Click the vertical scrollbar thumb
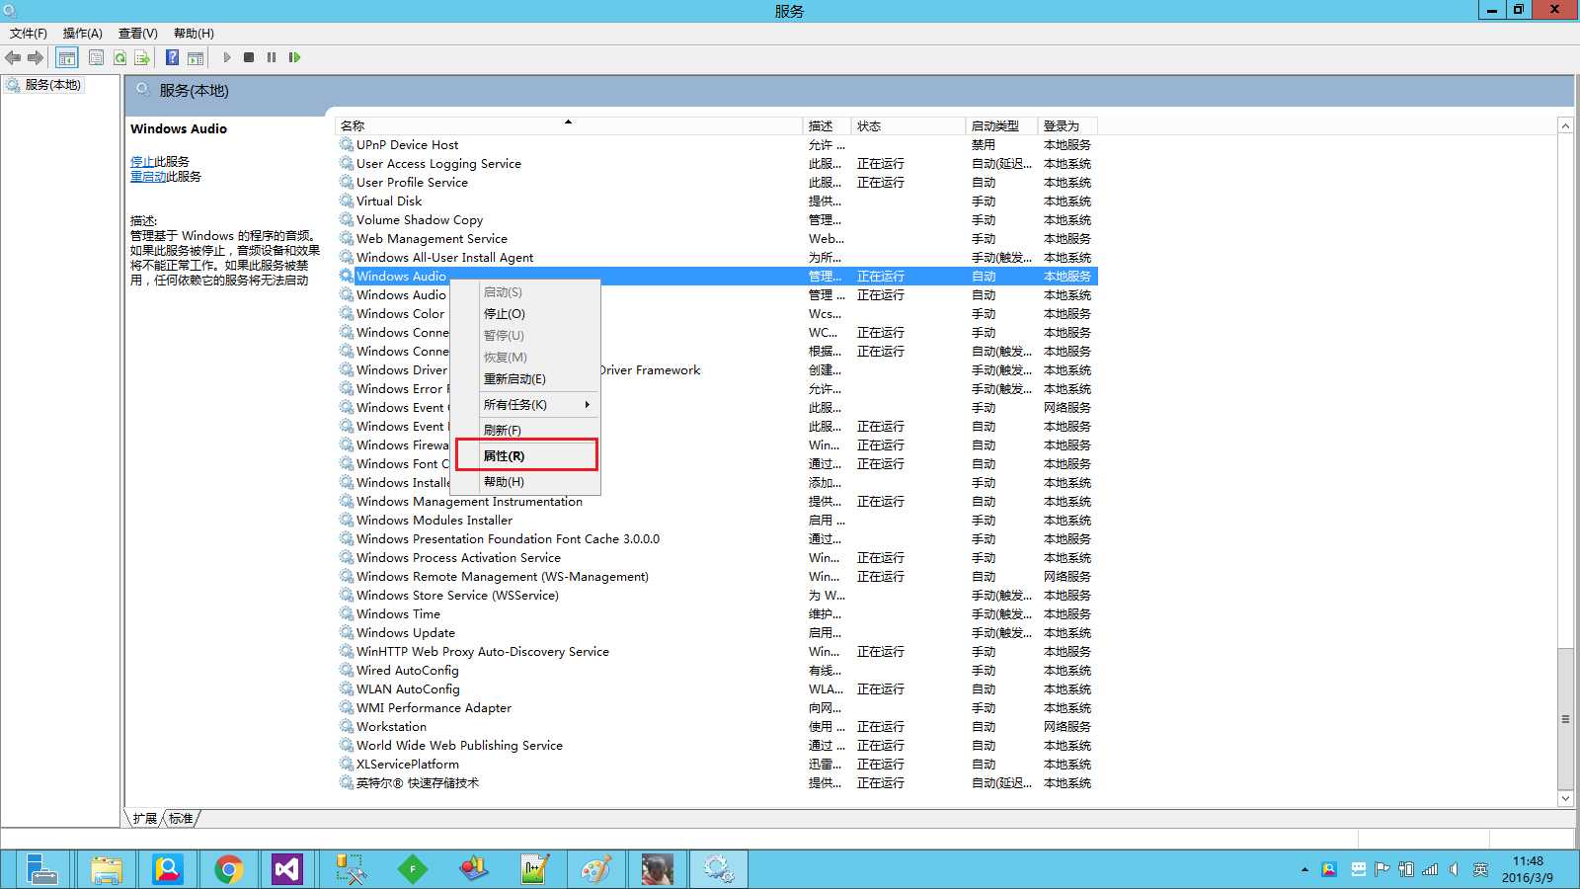The image size is (1580, 889). coord(1565,719)
